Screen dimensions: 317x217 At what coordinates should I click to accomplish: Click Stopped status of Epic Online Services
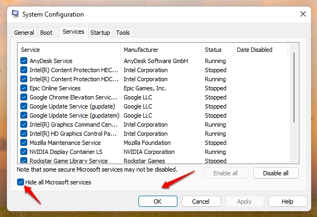pyautogui.click(x=215, y=88)
